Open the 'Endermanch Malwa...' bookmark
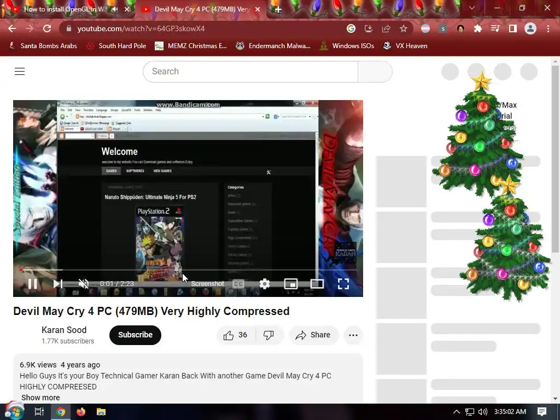Image resolution: width=560 pixels, height=420 pixels. [x=273, y=46]
